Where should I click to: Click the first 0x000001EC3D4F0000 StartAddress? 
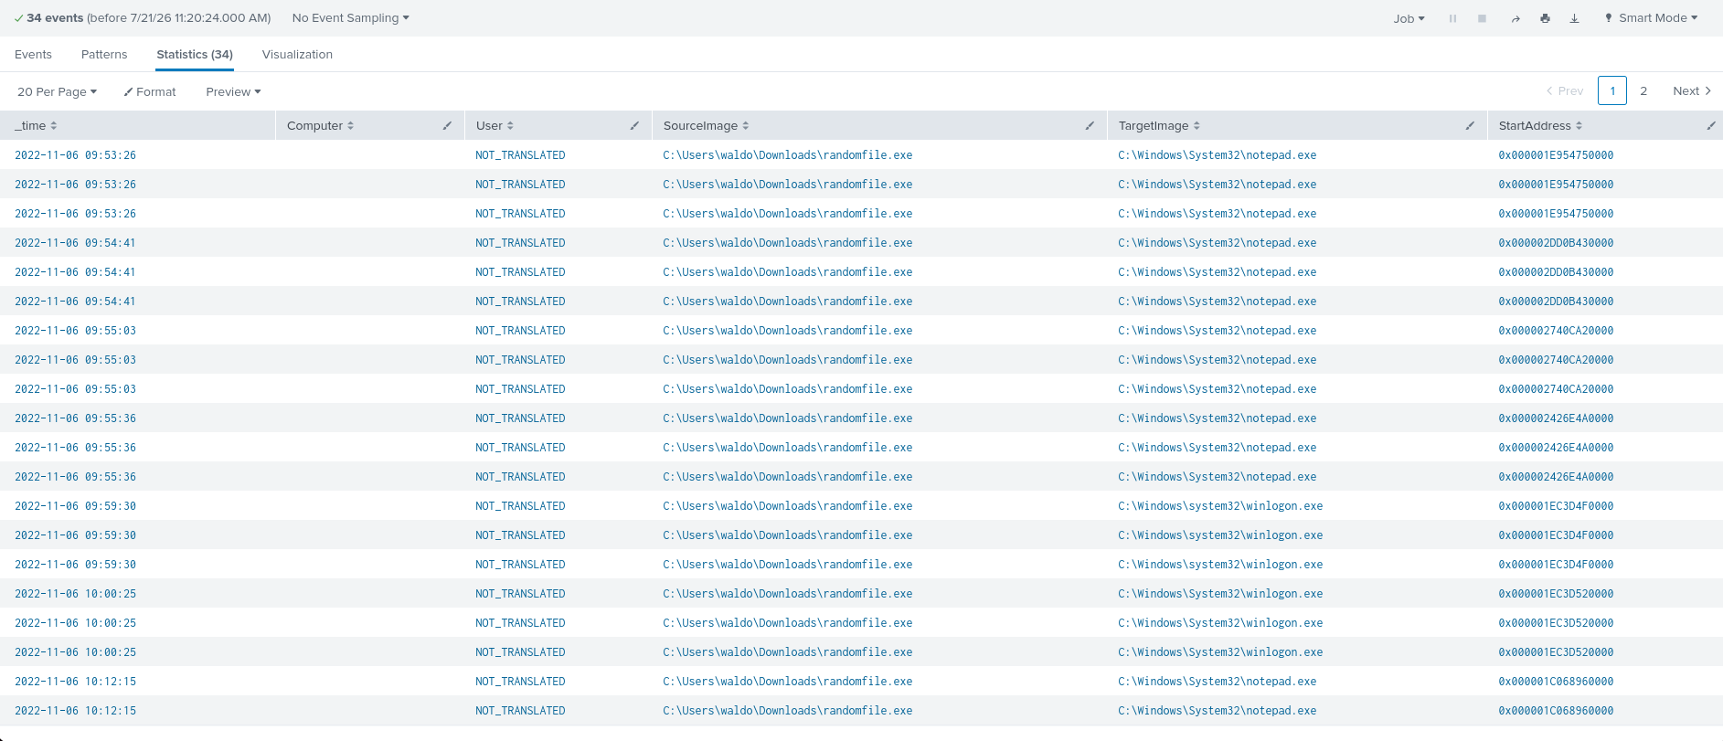pos(1556,506)
